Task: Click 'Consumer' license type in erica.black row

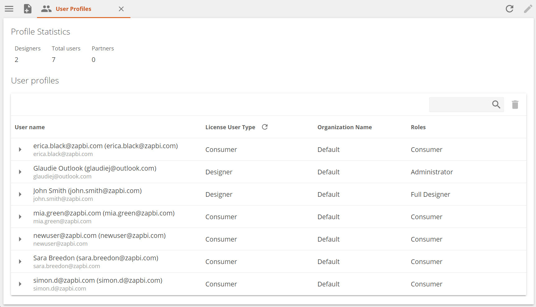Action: [x=221, y=149]
